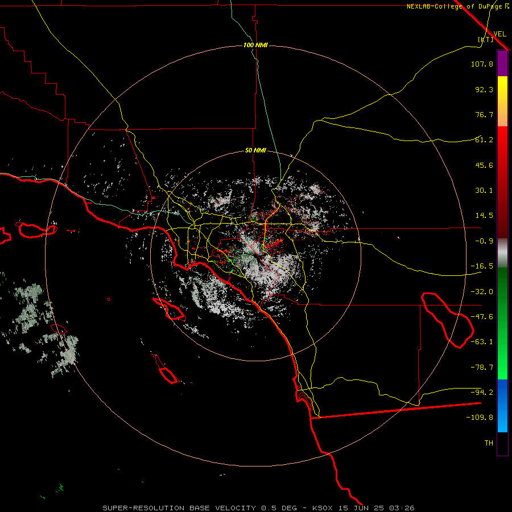Click the -94.2 legend value
The image size is (512, 512).
[482, 393]
